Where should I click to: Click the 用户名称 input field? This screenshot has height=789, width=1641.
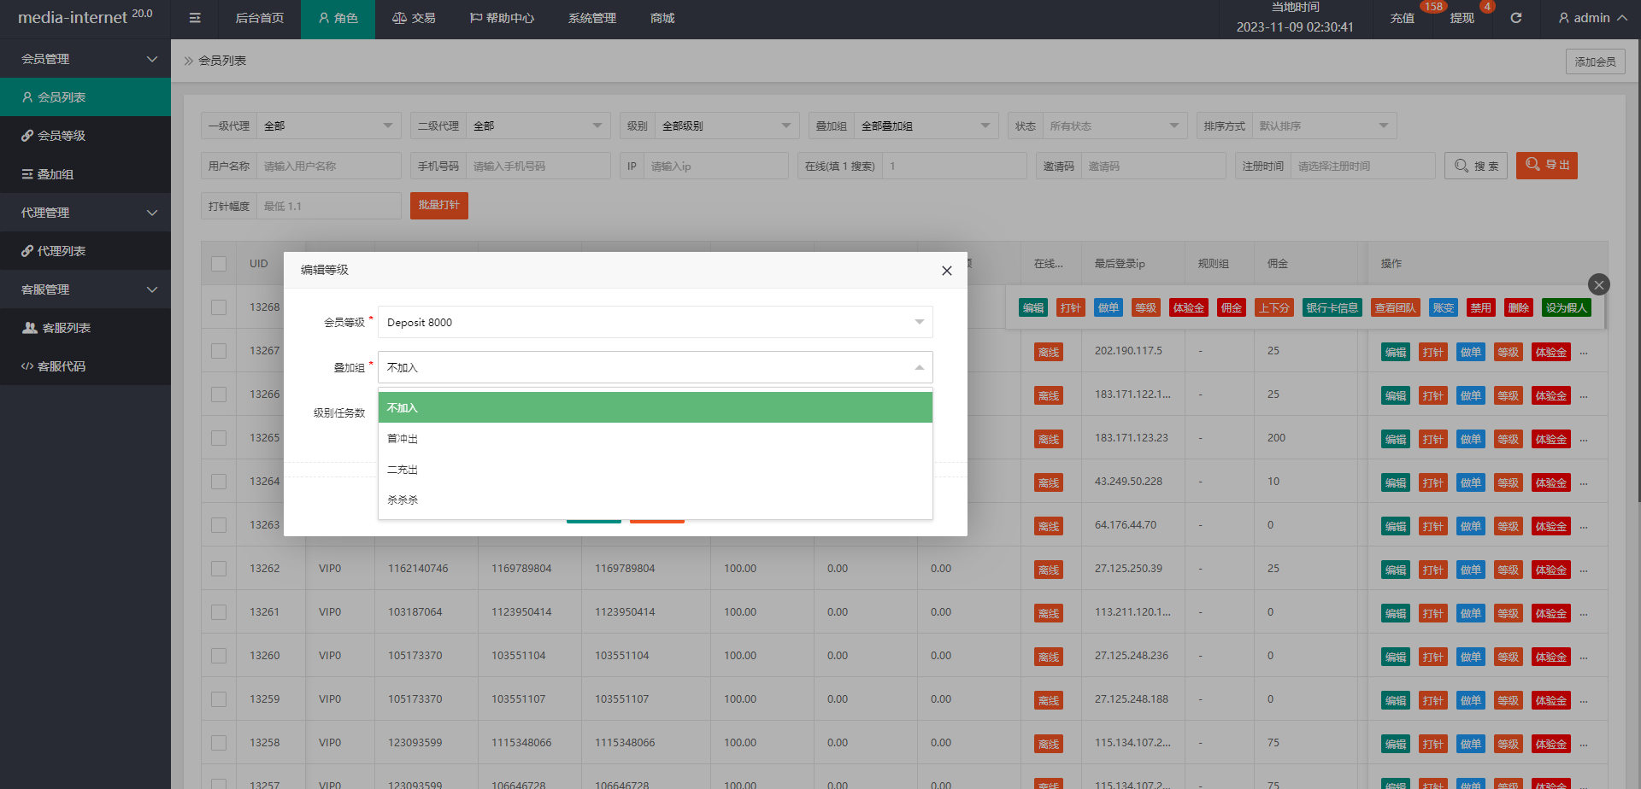pyautogui.click(x=329, y=167)
